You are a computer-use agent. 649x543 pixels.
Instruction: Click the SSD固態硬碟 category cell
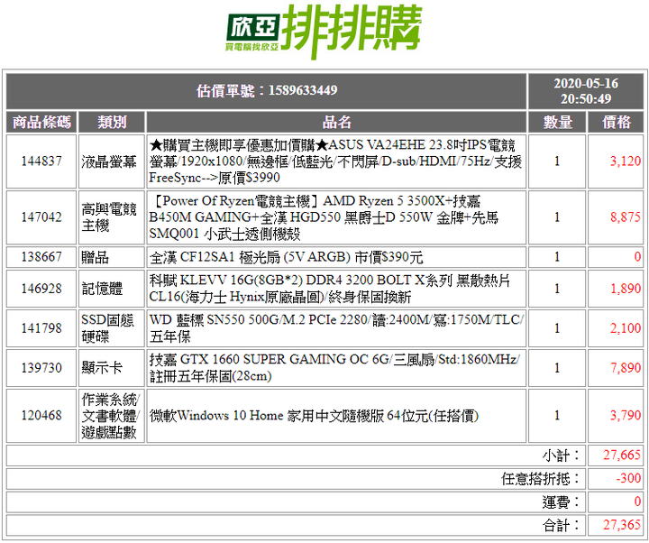coord(112,328)
